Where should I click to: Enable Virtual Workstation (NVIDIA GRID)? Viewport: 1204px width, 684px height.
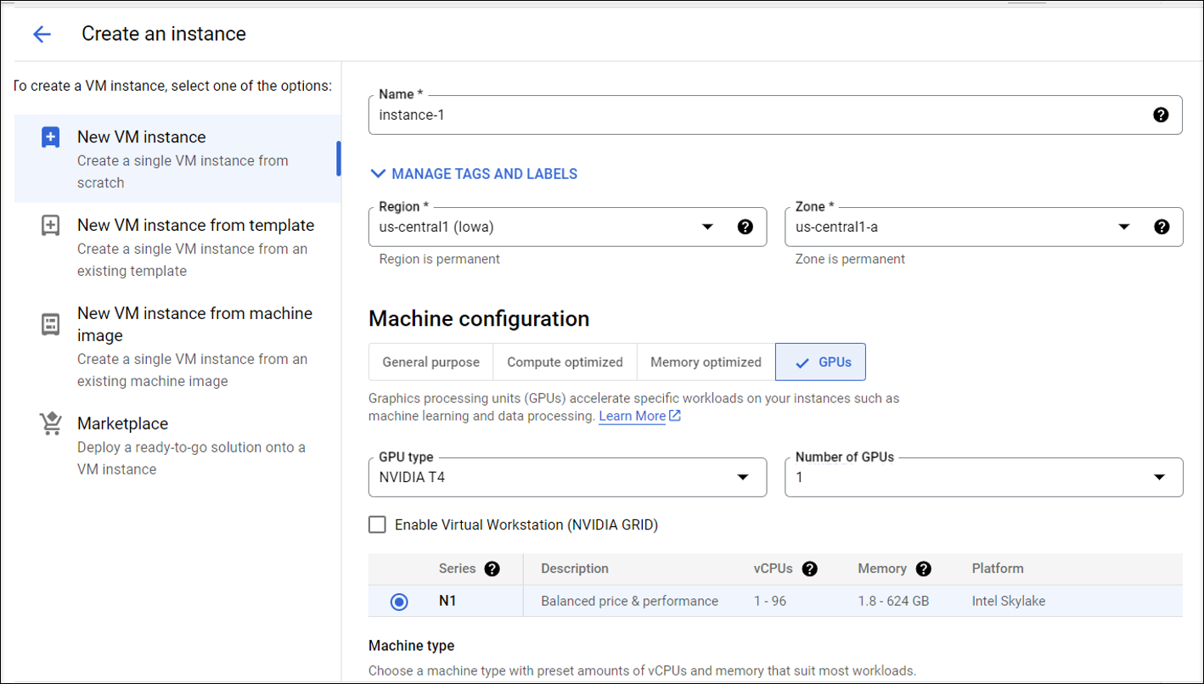pyautogui.click(x=377, y=524)
